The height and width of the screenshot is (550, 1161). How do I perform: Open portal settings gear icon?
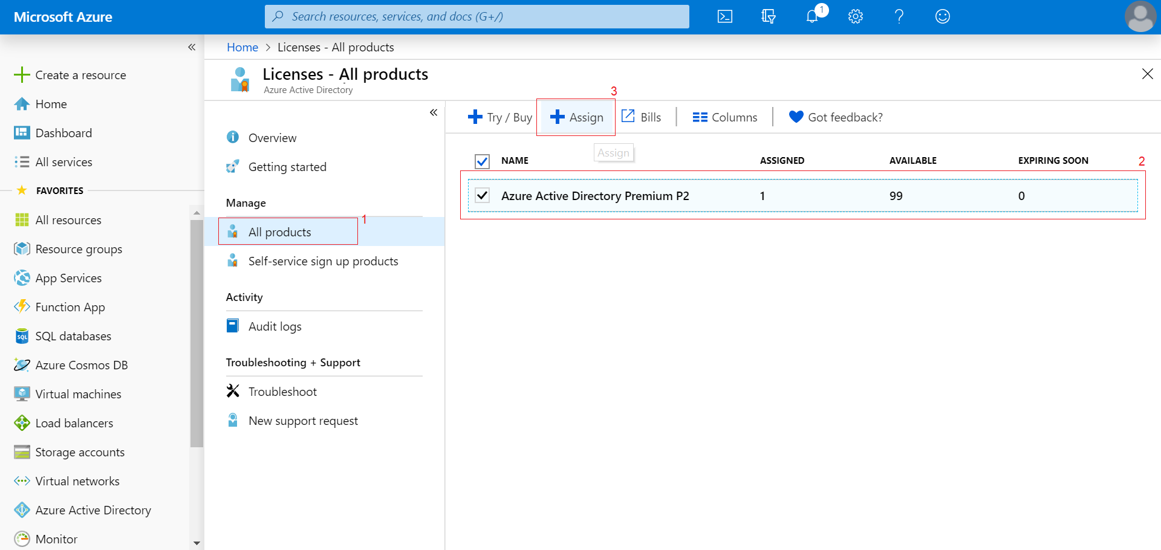click(855, 16)
